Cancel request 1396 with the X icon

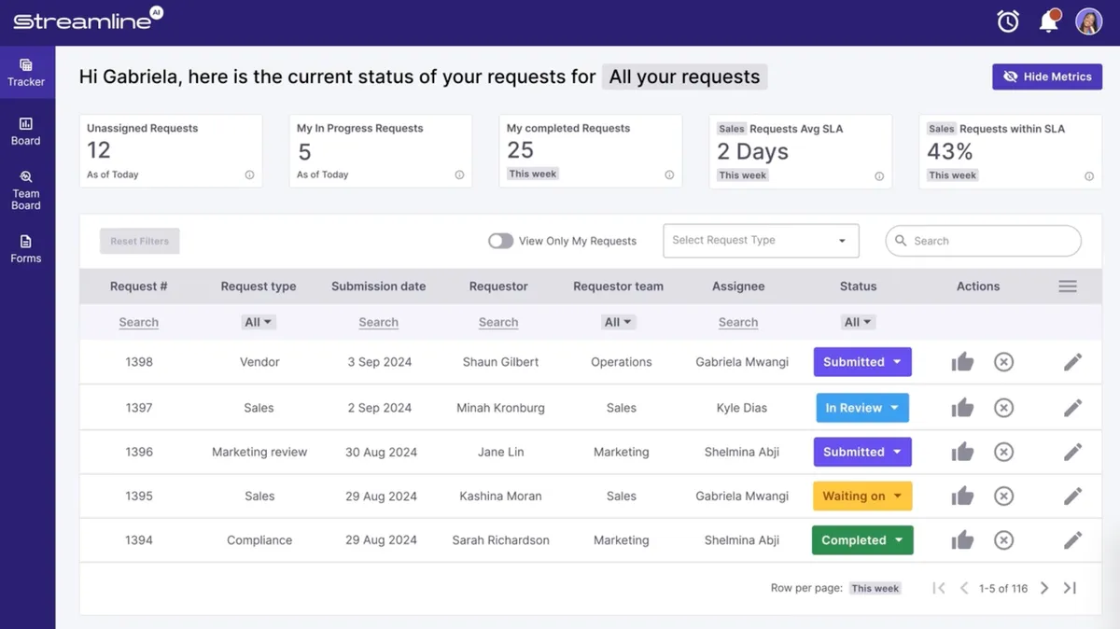point(1003,452)
